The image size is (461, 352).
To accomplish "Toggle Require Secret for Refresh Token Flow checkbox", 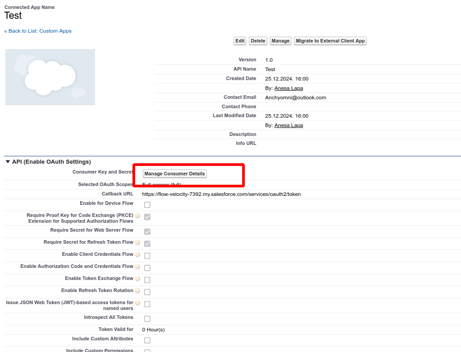I will 147,244.
